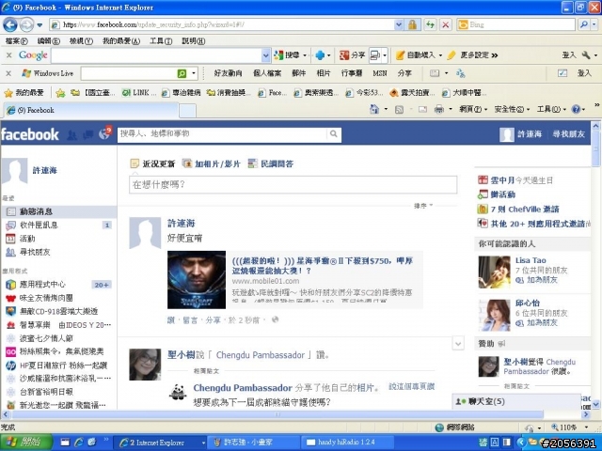Select the (9) Facebook browser tab
This screenshot has width=602, height=451.
(x=91, y=111)
